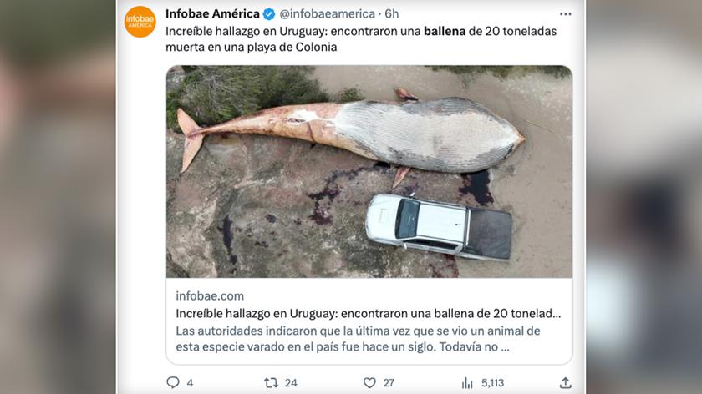702x394 pixels.
Task: Click the @infobaeamerica handle
Action: pos(328,14)
